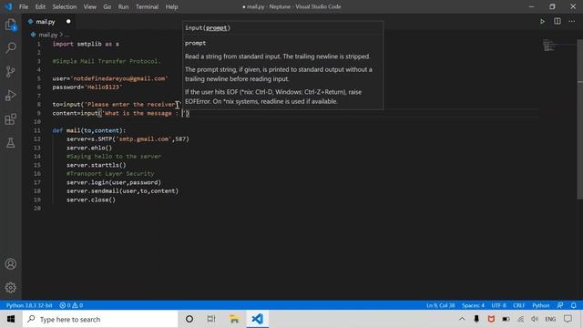Open the Extensions view
This screenshot has height=328, width=583.
(x=11, y=119)
